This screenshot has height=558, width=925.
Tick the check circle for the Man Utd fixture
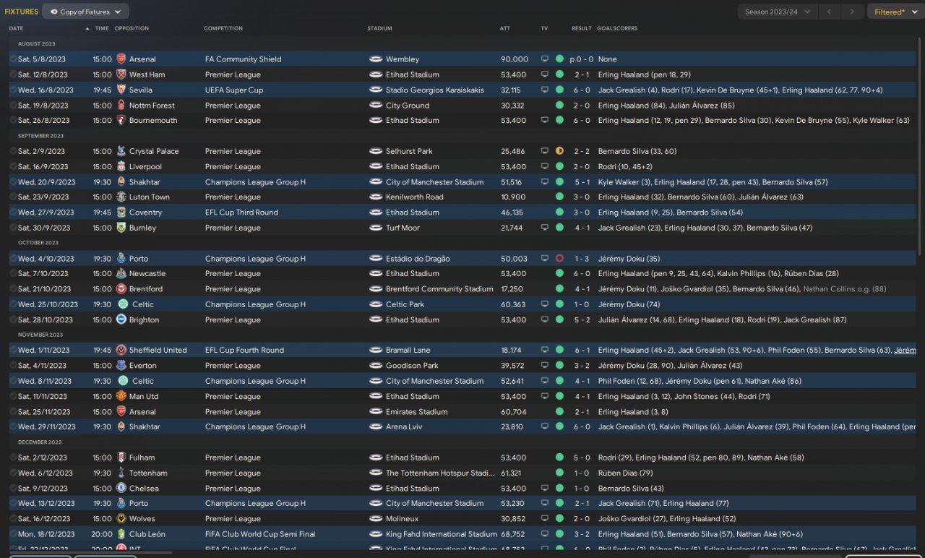[x=13, y=396]
